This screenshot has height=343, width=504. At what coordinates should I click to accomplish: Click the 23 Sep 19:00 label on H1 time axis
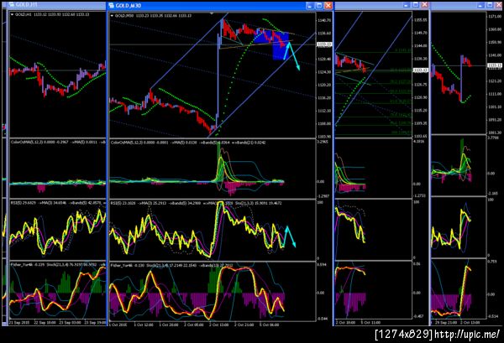[95, 322]
